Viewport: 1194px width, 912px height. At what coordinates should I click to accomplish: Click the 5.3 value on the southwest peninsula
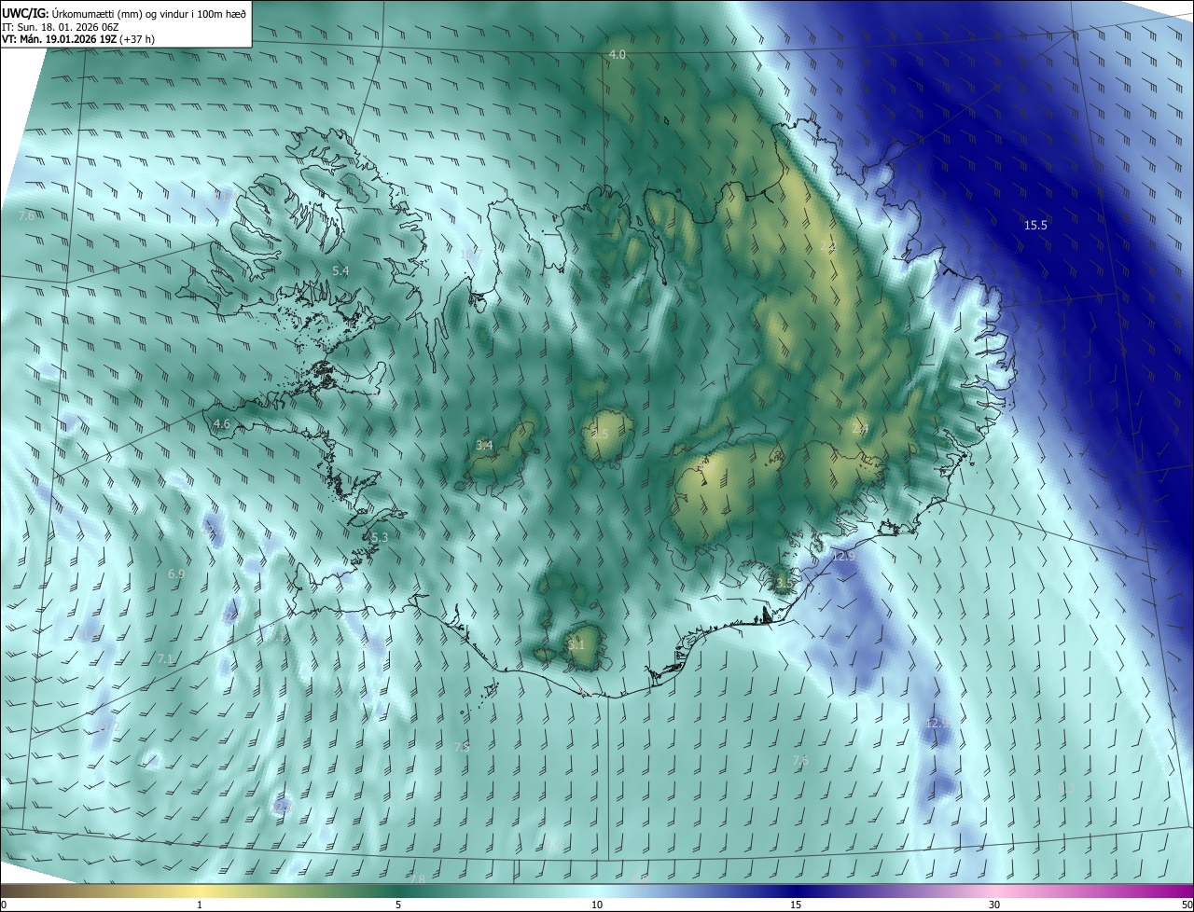pos(379,537)
